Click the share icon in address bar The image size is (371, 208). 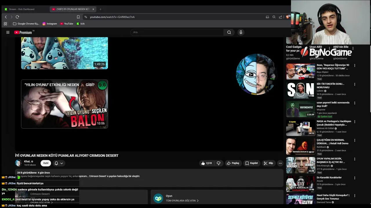tap(281, 17)
